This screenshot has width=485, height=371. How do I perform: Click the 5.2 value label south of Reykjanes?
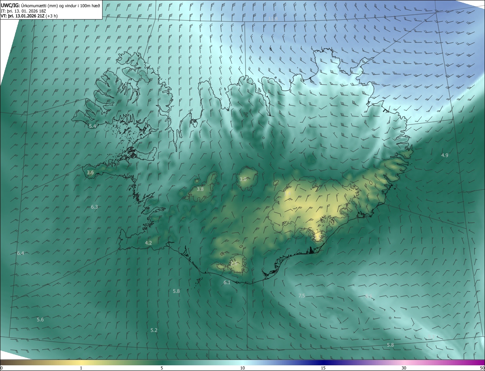tap(154, 330)
